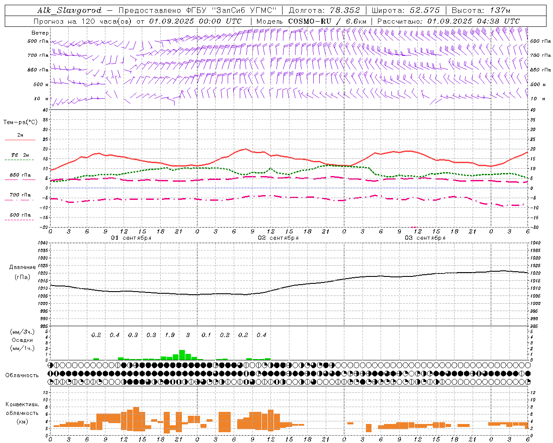
Task: Click '850 гПа' in the temperature legend
Action: coord(20,175)
